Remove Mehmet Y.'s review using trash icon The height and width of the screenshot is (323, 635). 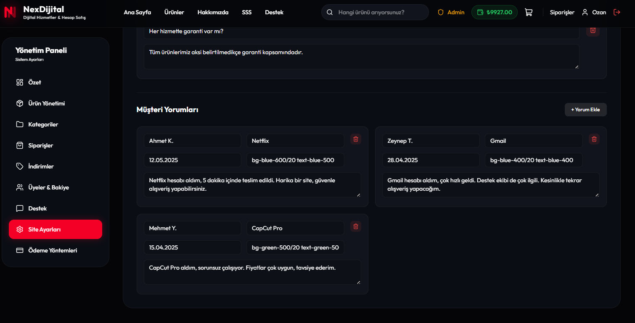coord(356,226)
